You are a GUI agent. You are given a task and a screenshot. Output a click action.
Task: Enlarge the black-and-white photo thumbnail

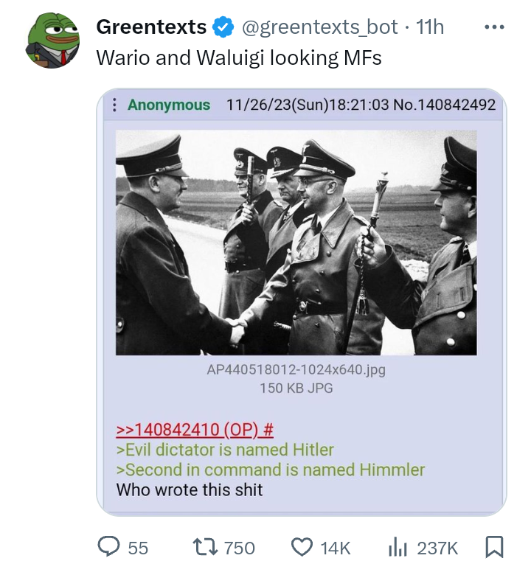point(296,243)
